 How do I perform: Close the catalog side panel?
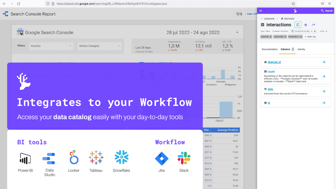(261, 11)
